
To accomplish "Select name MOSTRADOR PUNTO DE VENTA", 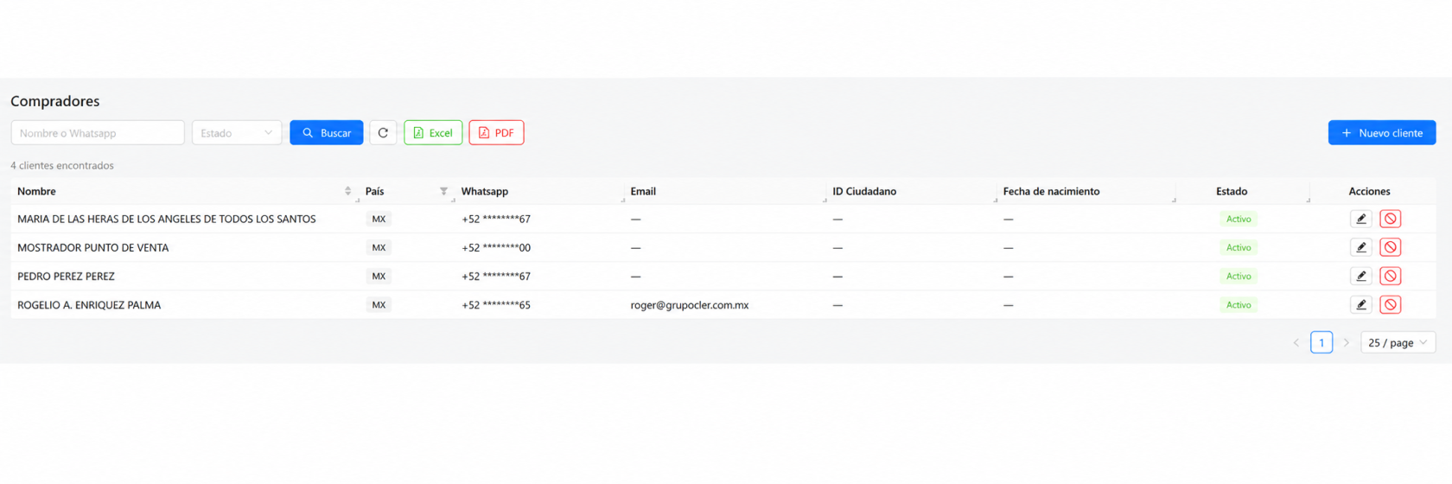I will coord(93,247).
